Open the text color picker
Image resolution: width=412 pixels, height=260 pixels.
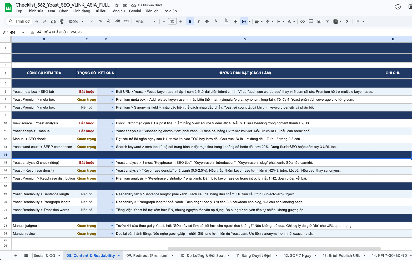(216, 22)
